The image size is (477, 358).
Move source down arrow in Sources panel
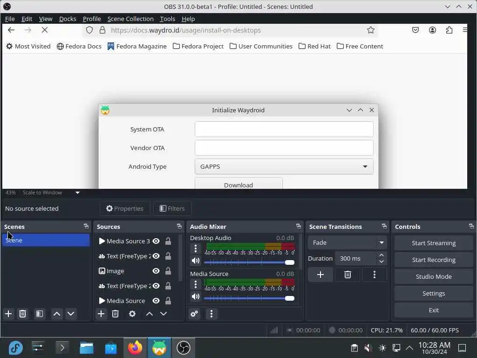click(164, 314)
